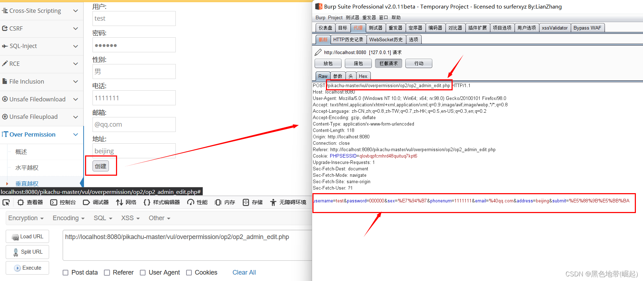Open the 性能 performance panel
The width and height of the screenshot is (643, 281).
[197, 202]
